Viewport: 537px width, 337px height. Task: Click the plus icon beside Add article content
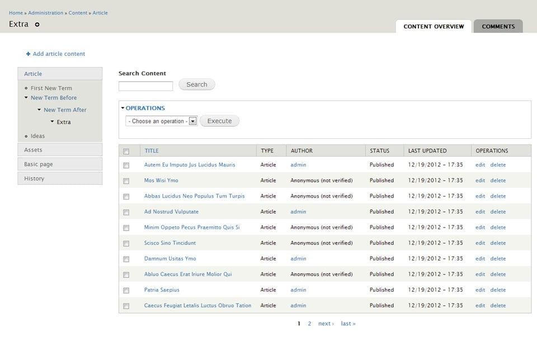[x=28, y=54]
